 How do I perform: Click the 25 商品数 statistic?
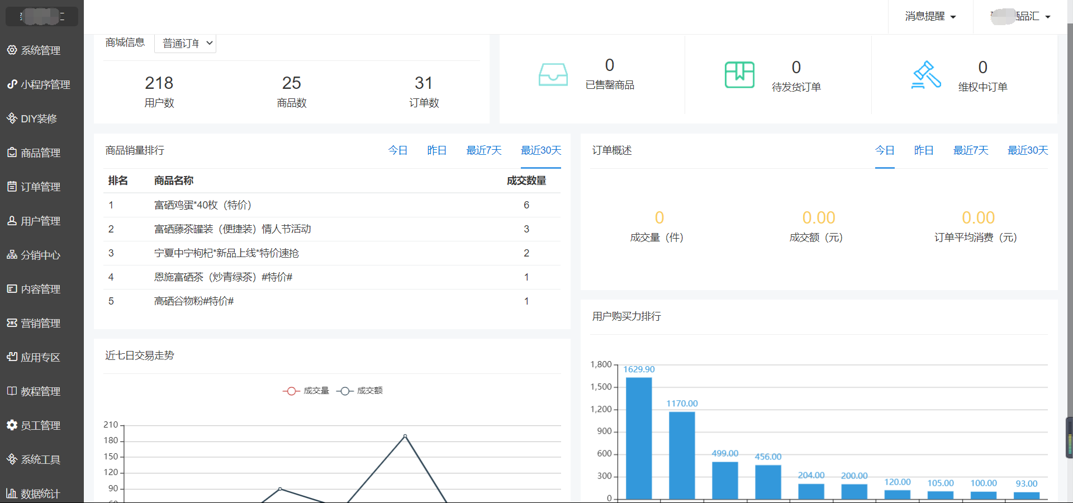[x=292, y=91]
